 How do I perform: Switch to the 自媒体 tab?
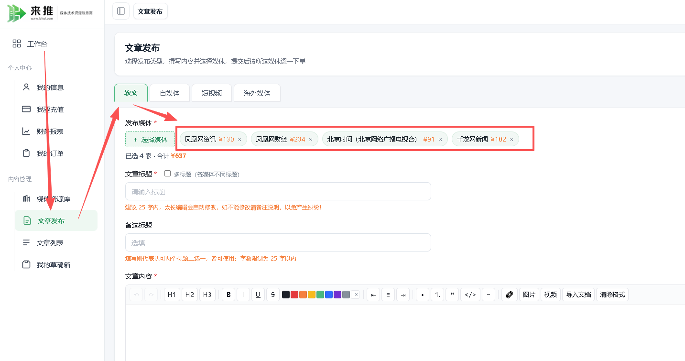click(170, 93)
